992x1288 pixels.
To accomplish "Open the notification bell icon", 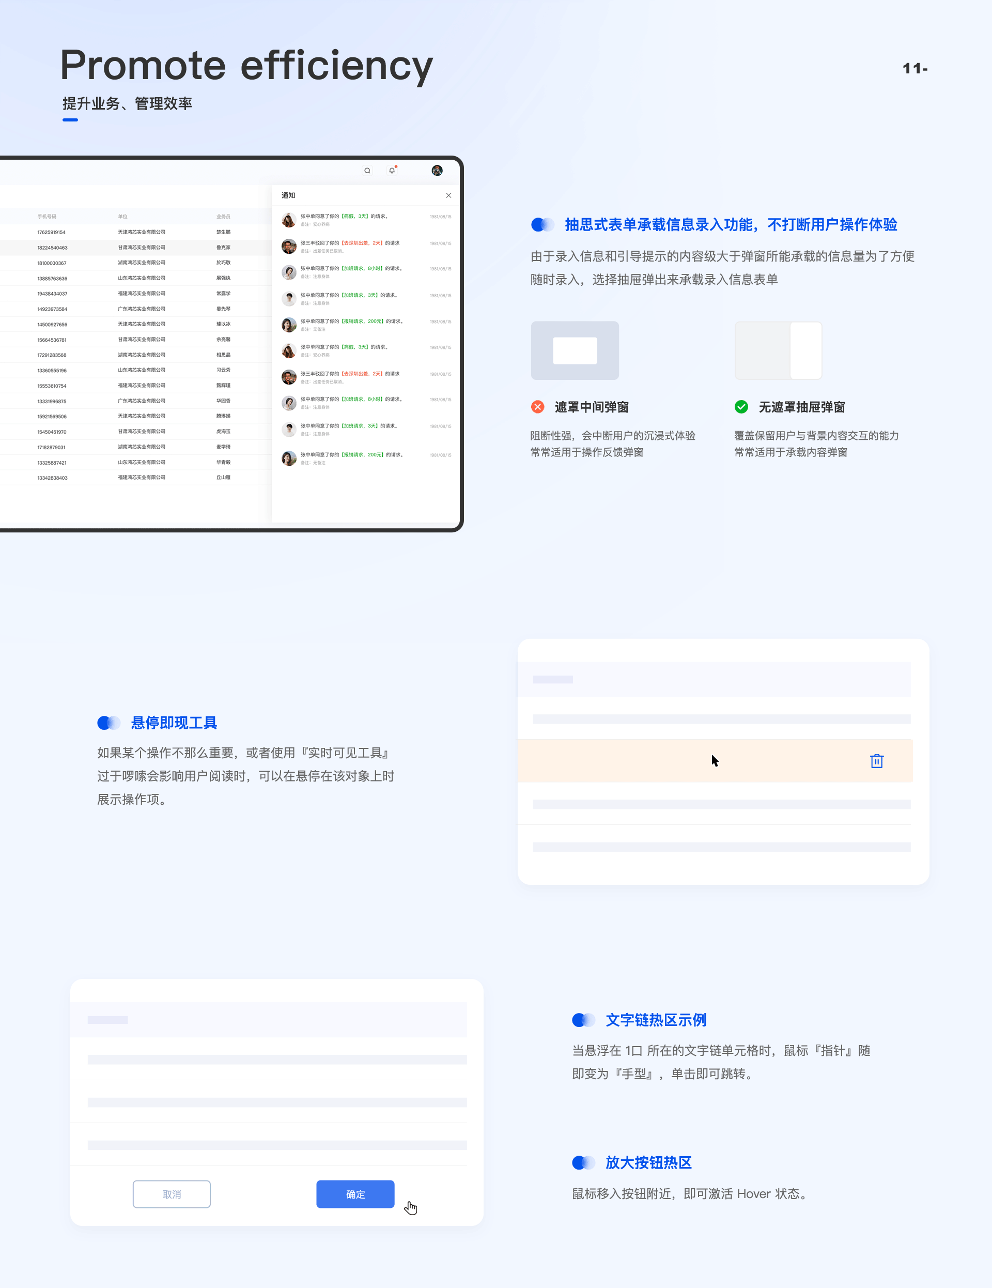I will [x=392, y=171].
